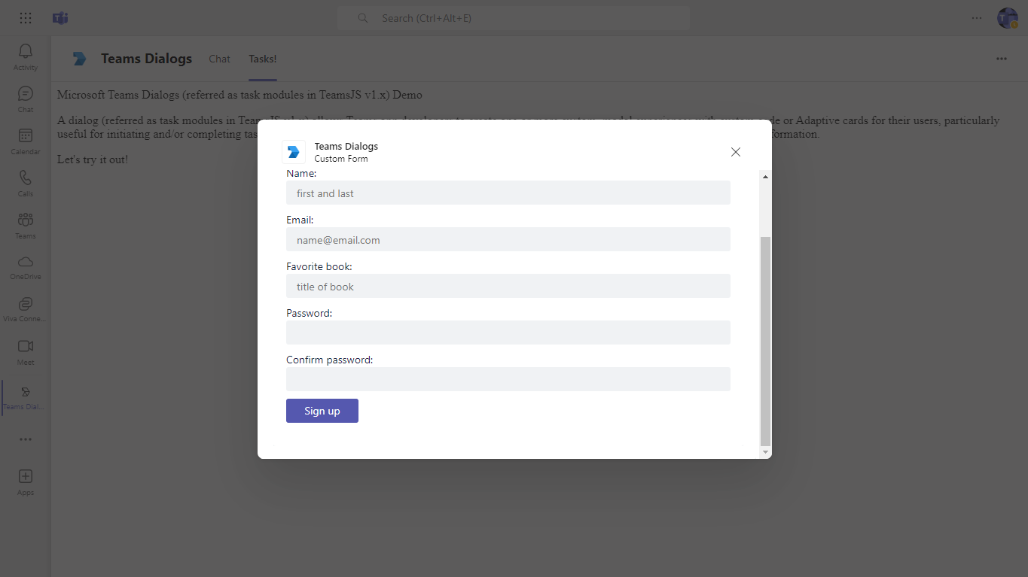Select the Tasks! tab

pyautogui.click(x=262, y=59)
